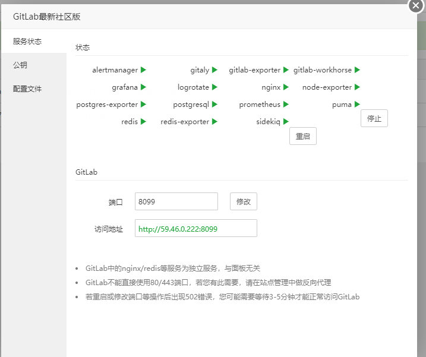
Task: Click the note about 502错误 waiting time
Action: [223, 296]
